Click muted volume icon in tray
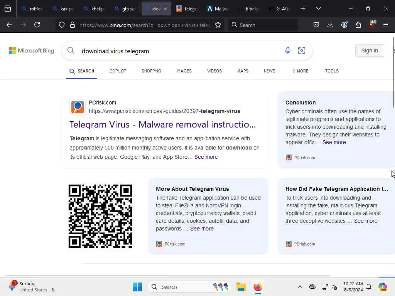 (x=334, y=287)
